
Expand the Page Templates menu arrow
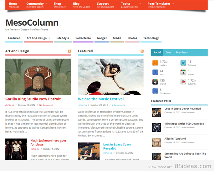[173, 4]
